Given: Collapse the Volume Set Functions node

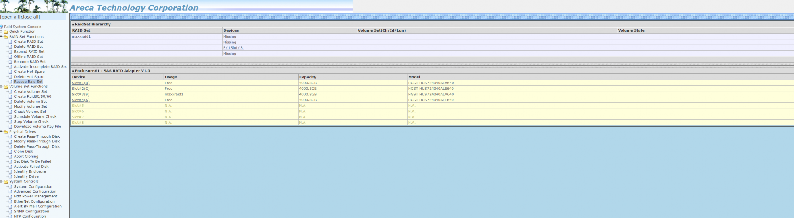Looking at the screenshot, I should (1, 87).
